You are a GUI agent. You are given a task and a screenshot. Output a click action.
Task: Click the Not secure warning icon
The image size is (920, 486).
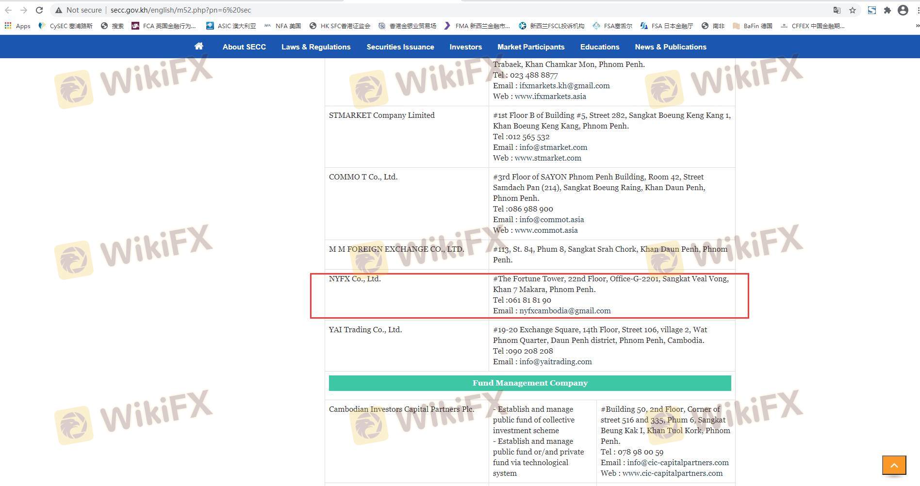(59, 10)
